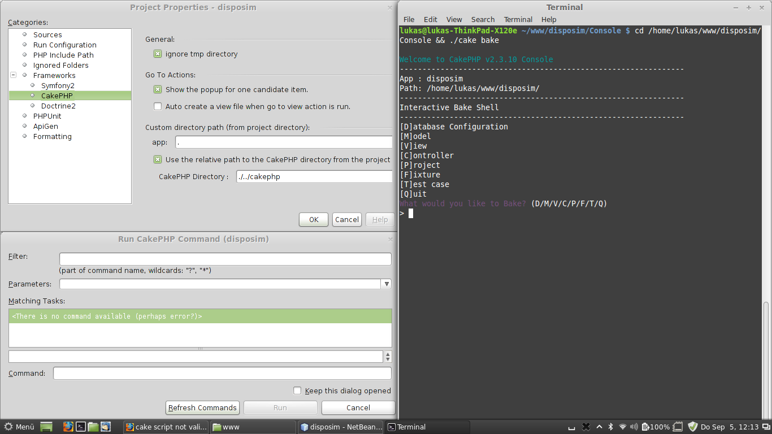The width and height of the screenshot is (772, 434).
Task: Launch Thunderbird mail icon in taskbar
Action: [106, 427]
